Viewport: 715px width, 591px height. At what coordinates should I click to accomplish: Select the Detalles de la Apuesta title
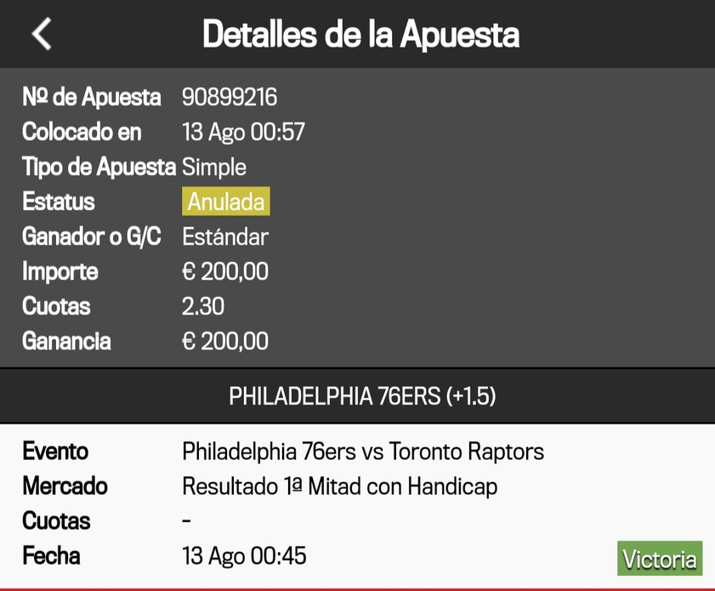click(360, 34)
